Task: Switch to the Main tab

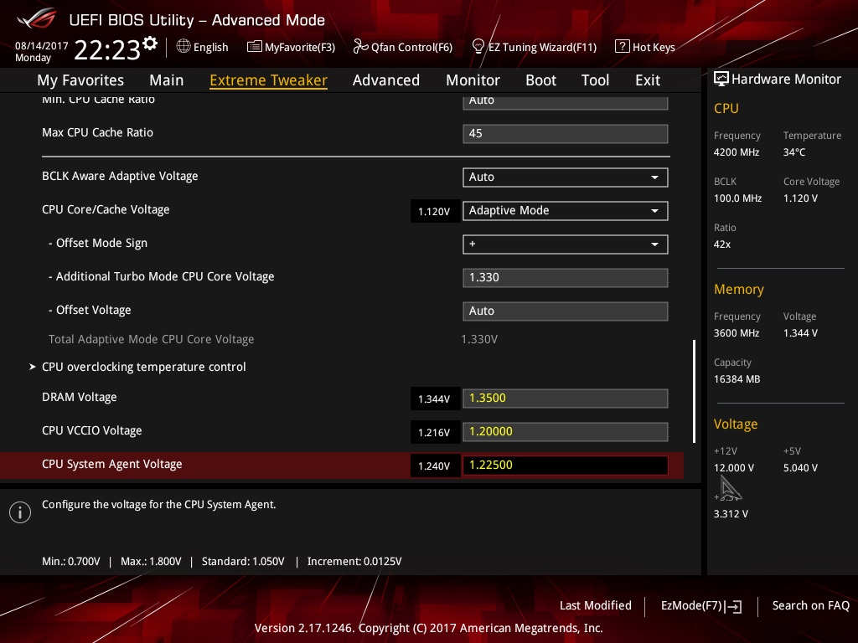Action: tap(167, 80)
